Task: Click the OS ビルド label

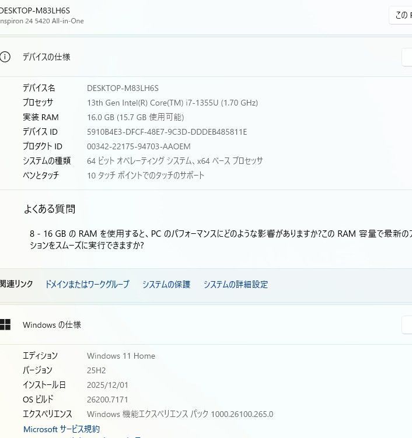Action: click(x=38, y=400)
